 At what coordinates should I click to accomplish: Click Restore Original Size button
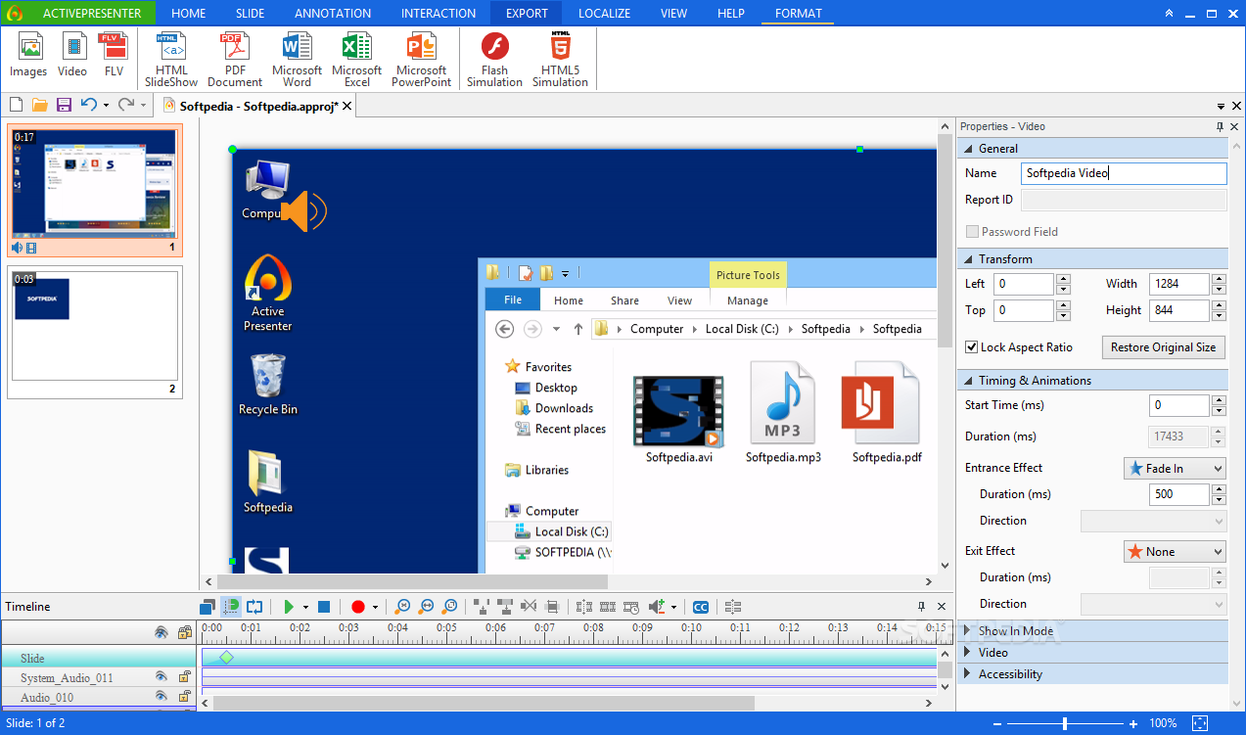tap(1164, 347)
